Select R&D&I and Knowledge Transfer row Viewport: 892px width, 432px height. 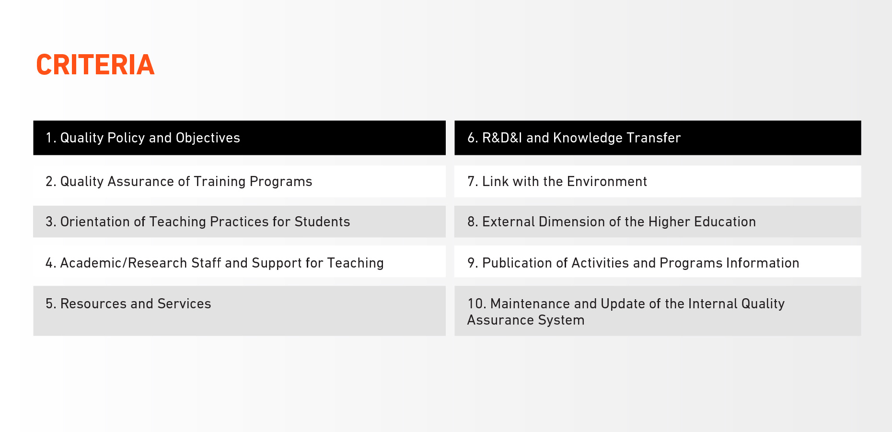coord(657,138)
